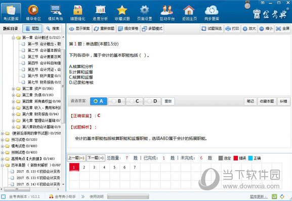Expand 第六章 财务报告 chapter
The image size is (292, 201).
pos(13,114)
